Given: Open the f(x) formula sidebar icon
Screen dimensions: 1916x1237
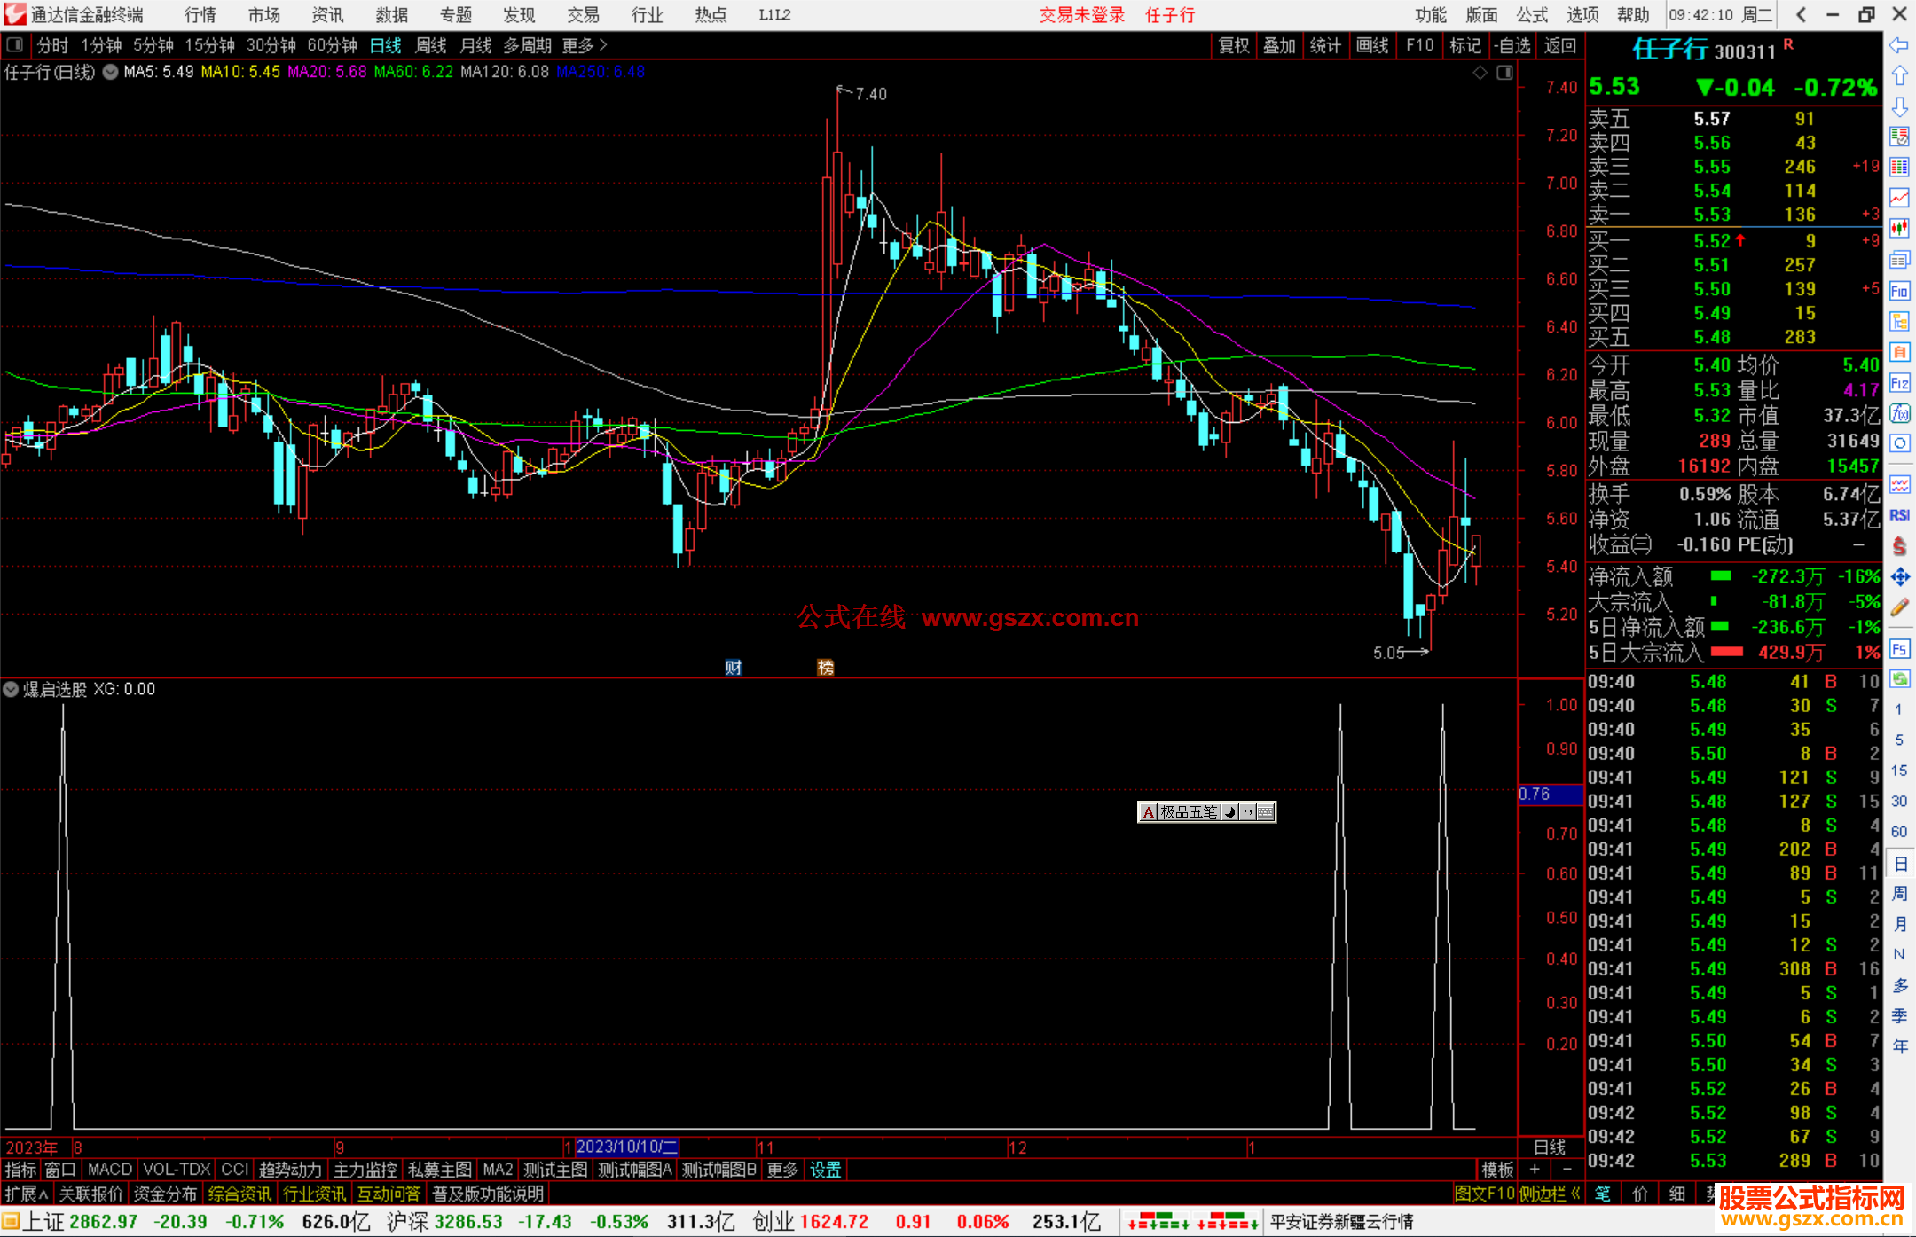Looking at the screenshot, I should (x=1899, y=413).
